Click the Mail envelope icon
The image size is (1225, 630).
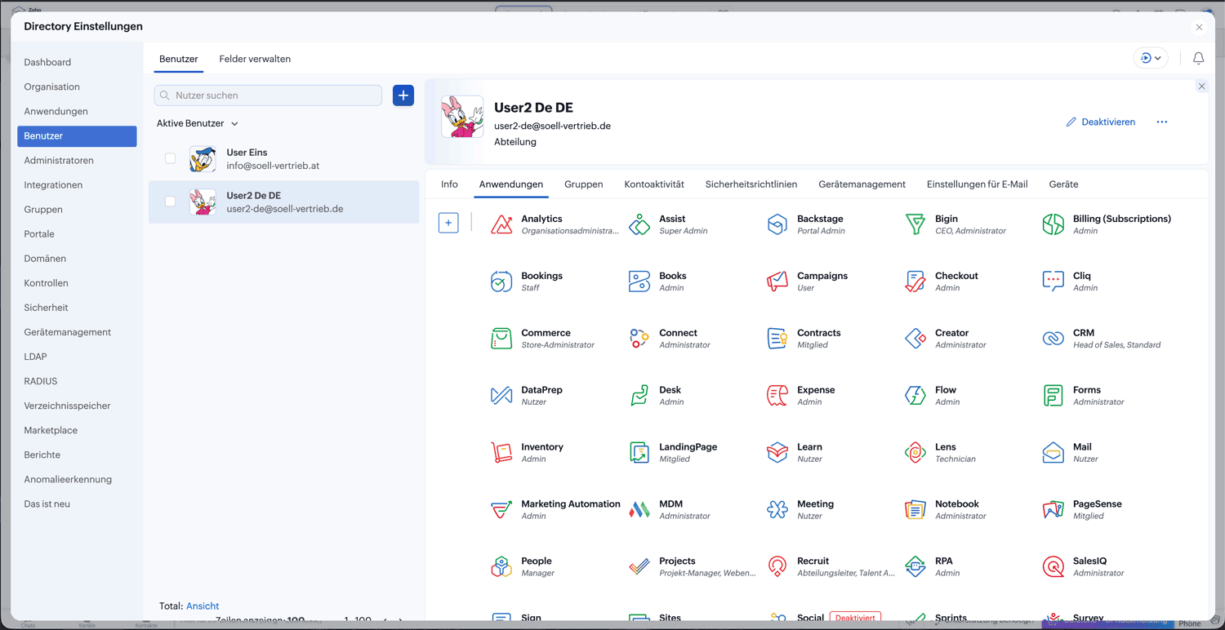point(1053,452)
